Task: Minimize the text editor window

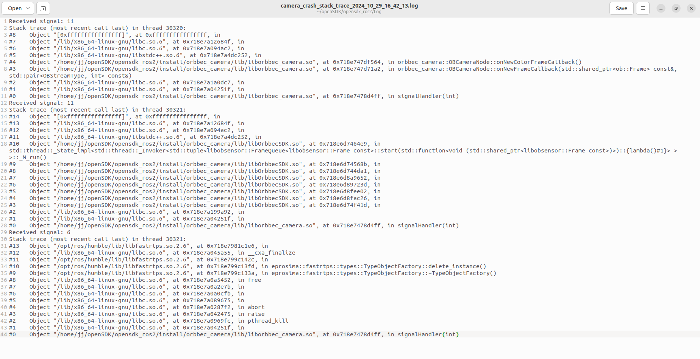Action: tap(661, 8)
